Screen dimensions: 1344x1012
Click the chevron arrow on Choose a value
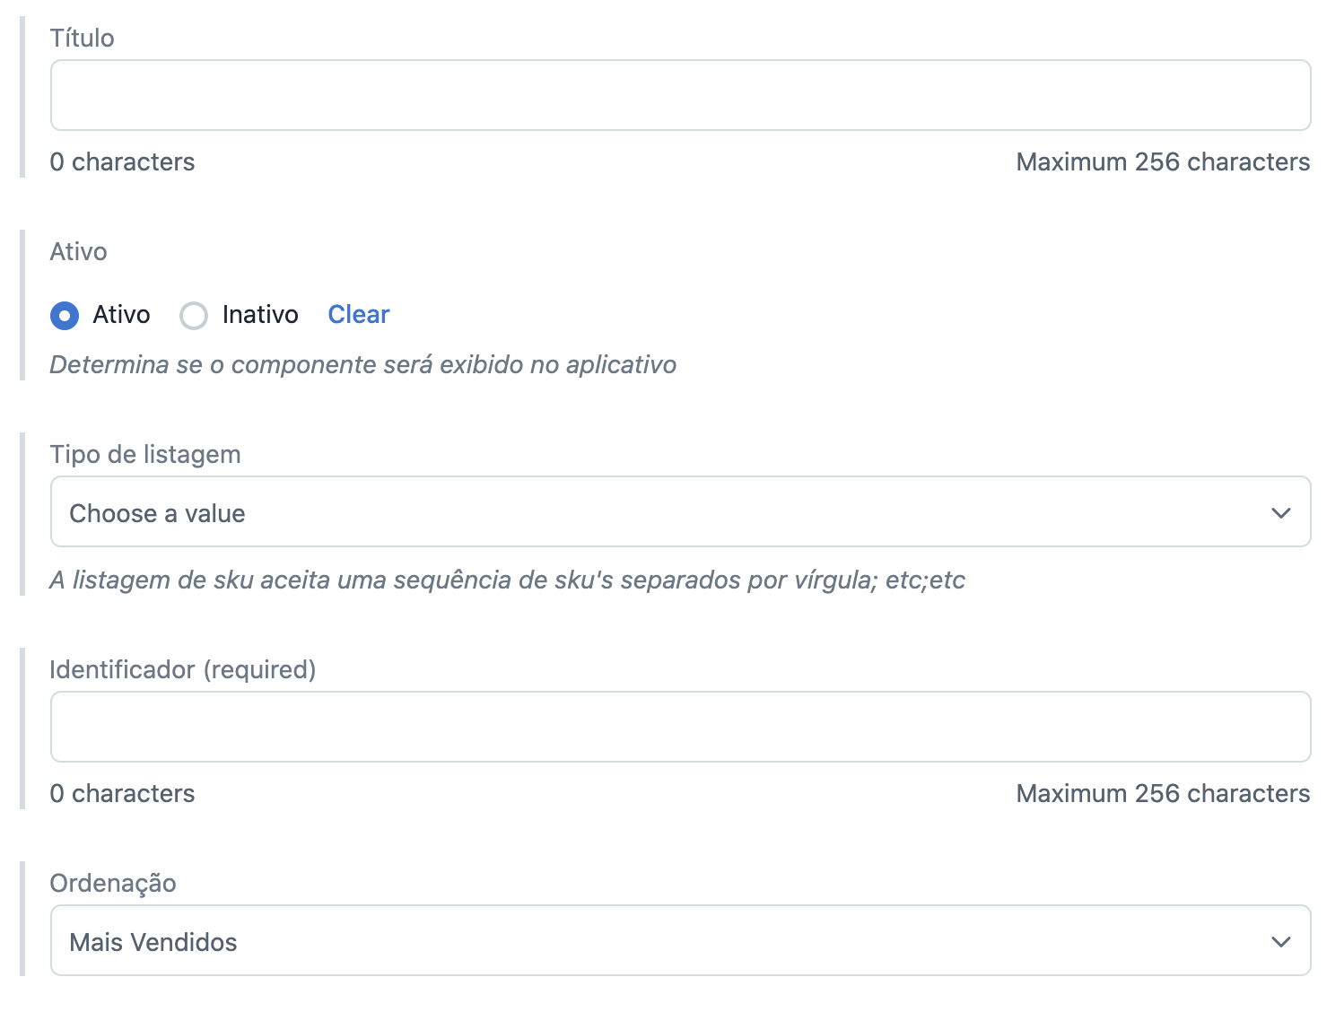[x=1280, y=513]
